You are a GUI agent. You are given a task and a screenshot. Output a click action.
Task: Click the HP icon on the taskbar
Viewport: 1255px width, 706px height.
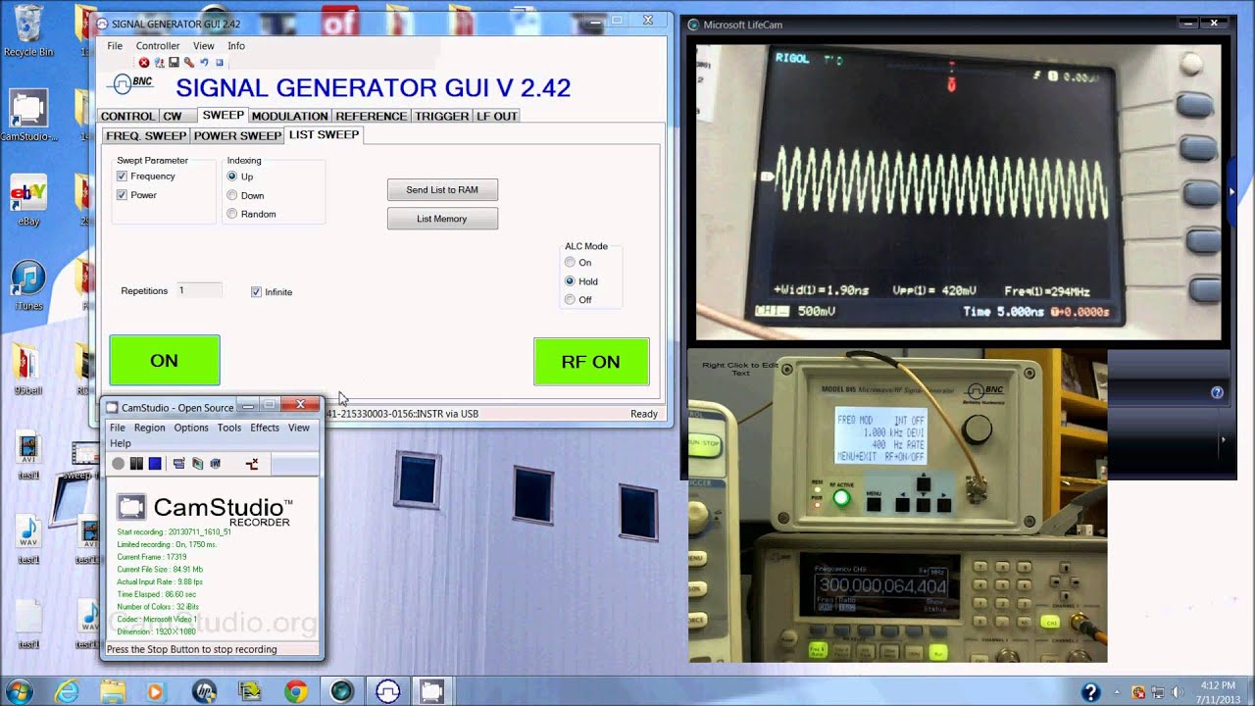tap(204, 691)
